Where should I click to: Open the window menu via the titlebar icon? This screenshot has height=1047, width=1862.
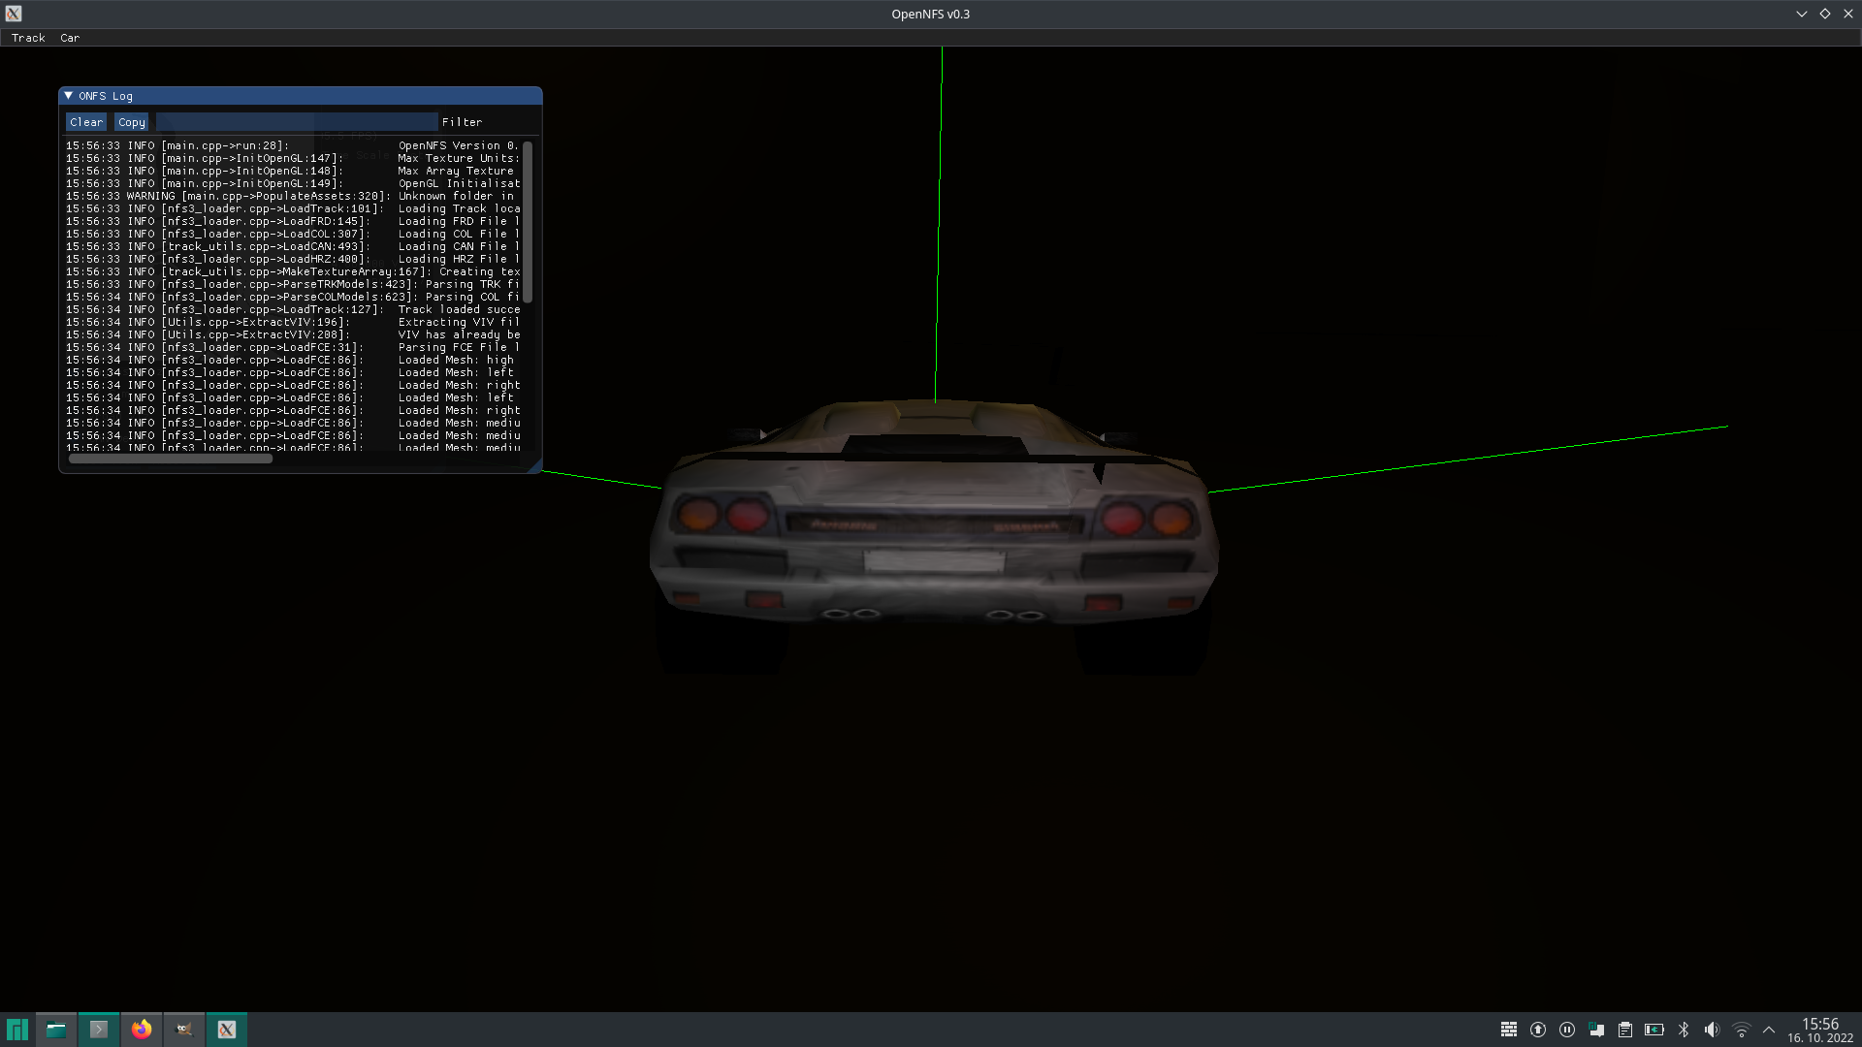coord(12,14)
